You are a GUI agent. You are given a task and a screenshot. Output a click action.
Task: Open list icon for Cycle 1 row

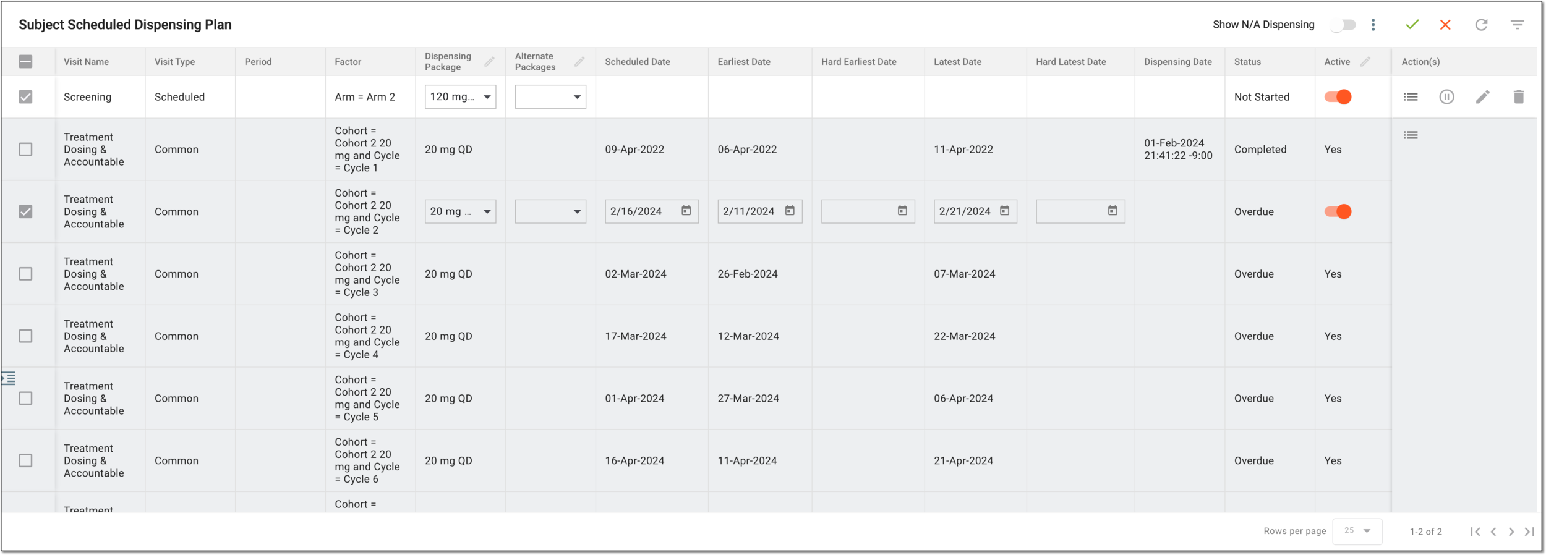click(1411, 135)
